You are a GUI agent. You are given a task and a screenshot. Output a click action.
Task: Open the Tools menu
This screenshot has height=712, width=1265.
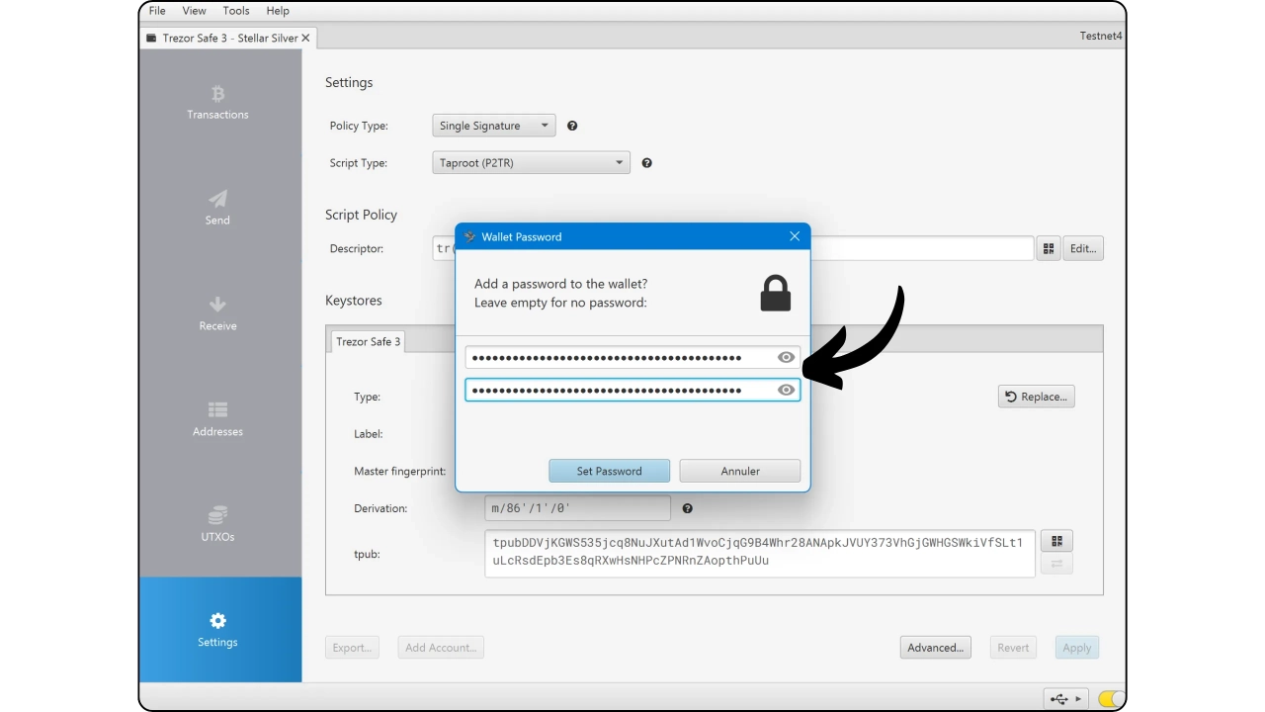pos(236,11)
